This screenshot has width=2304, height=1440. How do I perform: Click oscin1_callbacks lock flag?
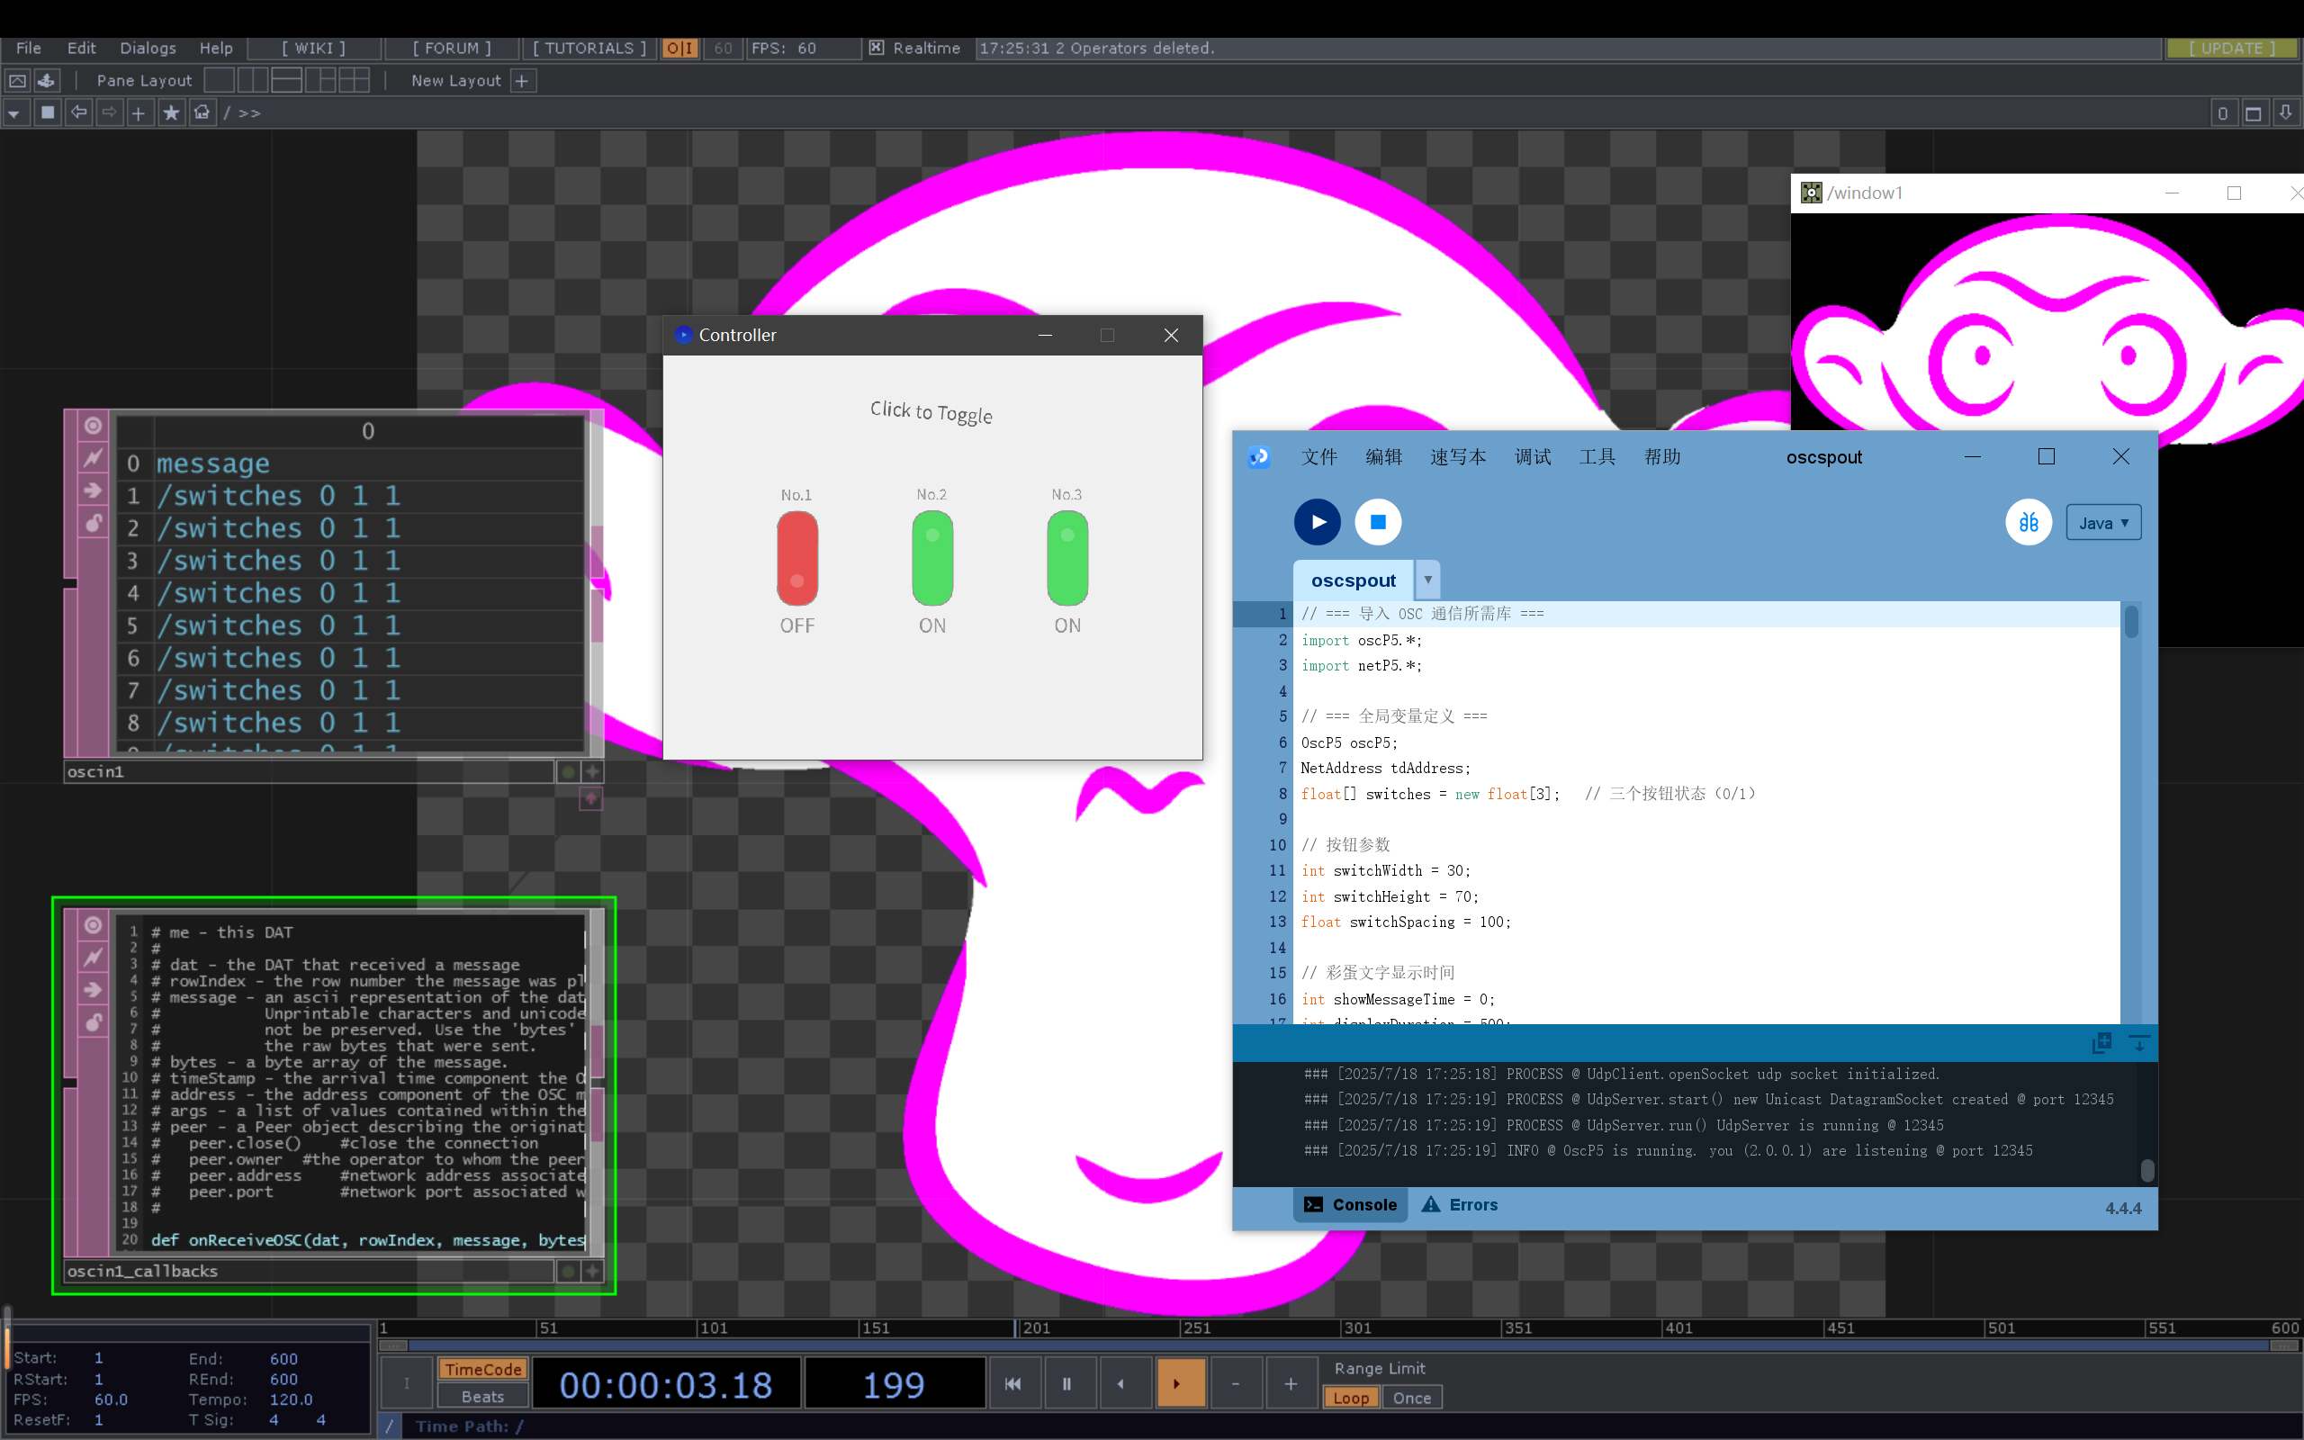pyautogui.click(x=94, y=1021)
